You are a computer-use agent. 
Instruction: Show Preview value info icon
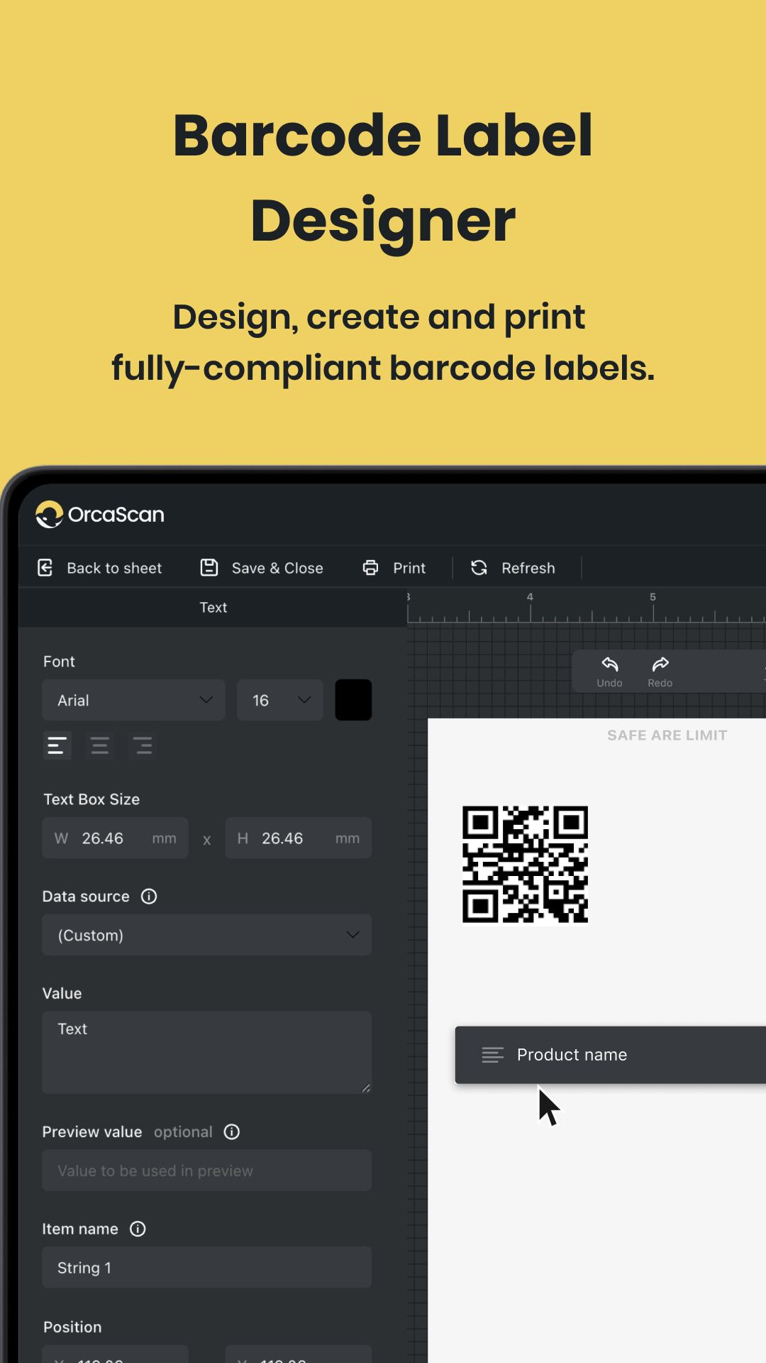pyautogui.click(x=232, y=1132)
